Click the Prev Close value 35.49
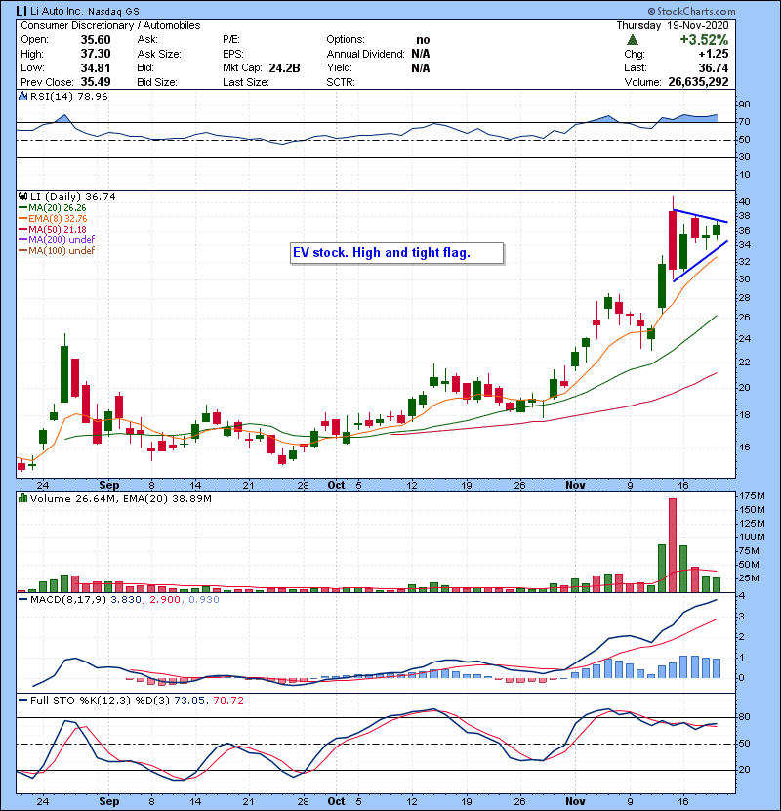781x811 pixels. [96, 82]
